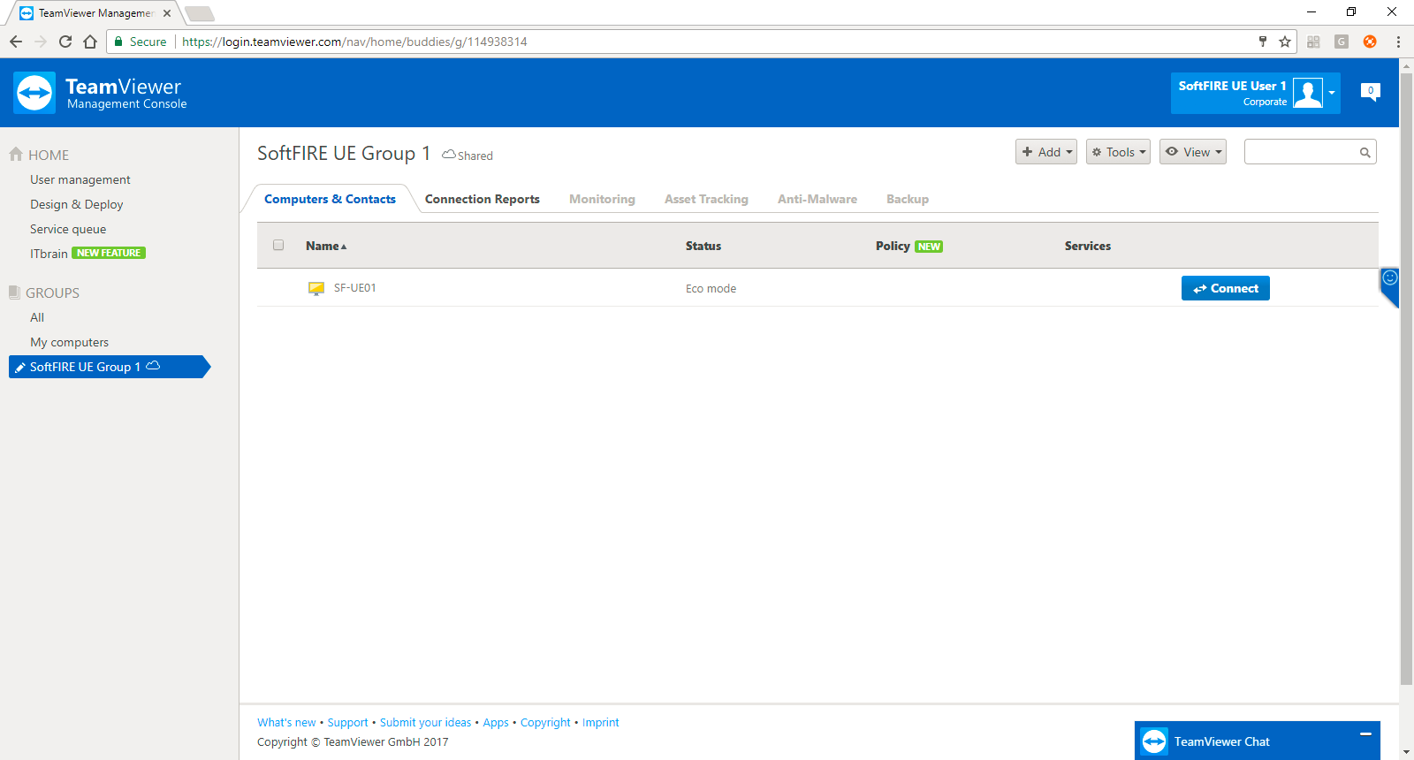Switch to Computers & Contacts tab
1414x760 pixels.
[330, 199]
